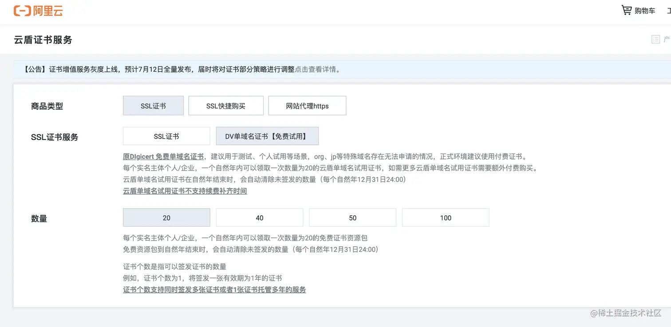Click text 例如，证书个数为1
The image size is (671, 327).
pos(152,278)
